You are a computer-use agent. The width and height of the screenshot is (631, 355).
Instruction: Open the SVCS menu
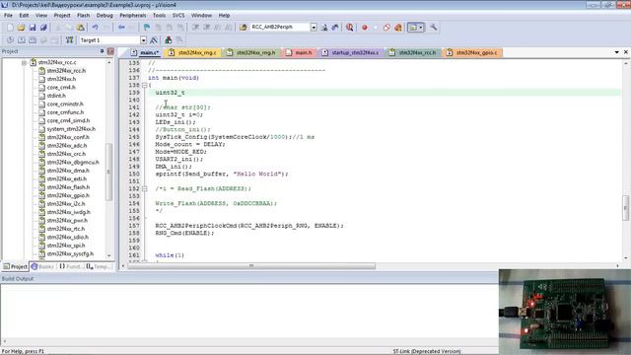(178, 16)
